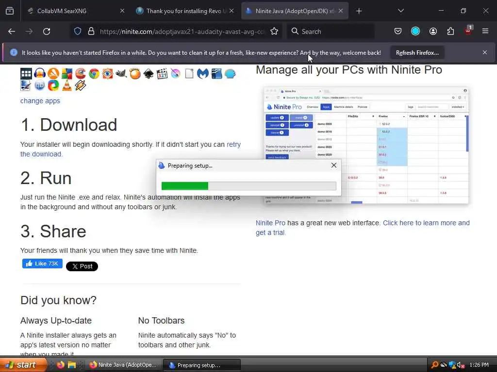The image size is (497, 372).
Task: Open the uBlock Origin extension popup
Action: pyautogui.click(x=468, y=31)
